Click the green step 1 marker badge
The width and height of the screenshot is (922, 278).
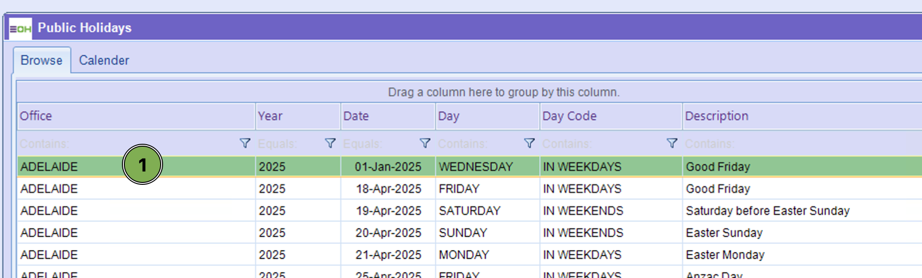(x=143, y=165)
